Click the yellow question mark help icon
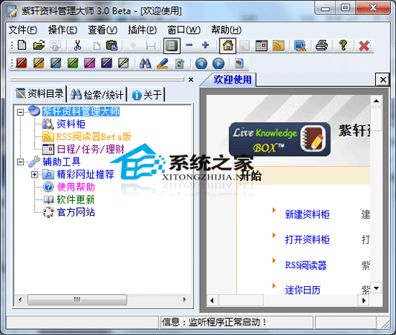396x335 pixels. click(x=343, y=45)
